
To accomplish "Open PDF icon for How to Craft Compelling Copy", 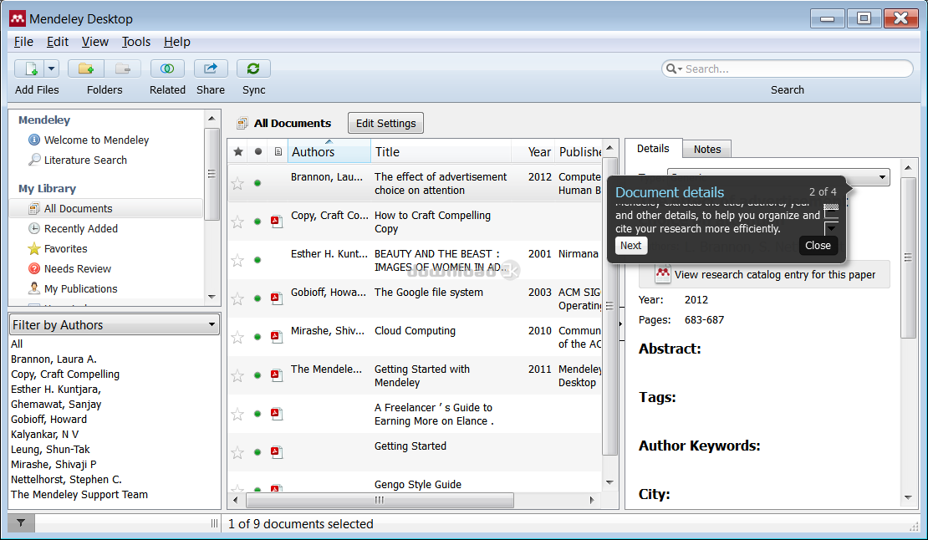I will [277, 222].
